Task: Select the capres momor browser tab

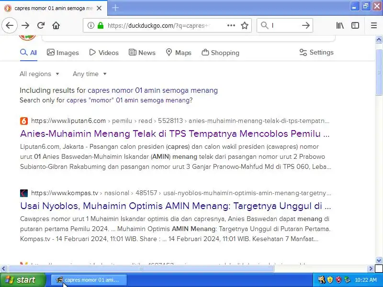Action: coord(54,8)
